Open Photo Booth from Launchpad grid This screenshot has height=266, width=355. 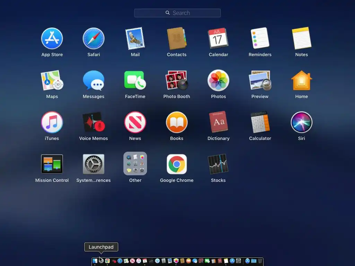[176, 80]
